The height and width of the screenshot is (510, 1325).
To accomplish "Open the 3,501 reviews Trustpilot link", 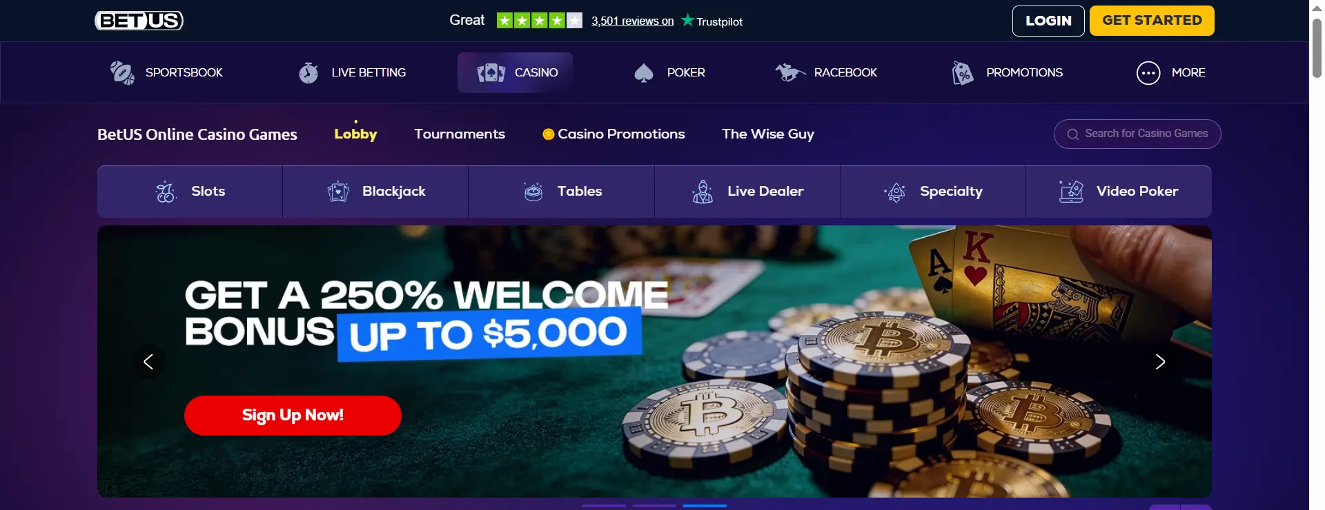I will [632, 21].
